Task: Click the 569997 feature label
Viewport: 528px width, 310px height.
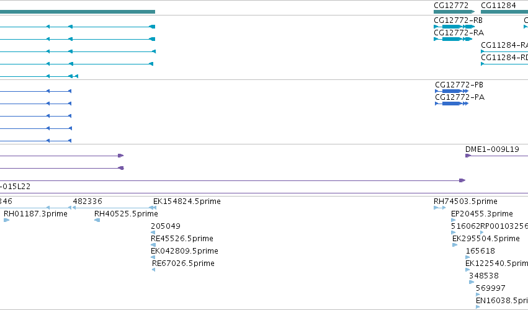Action: pos(491,288)
